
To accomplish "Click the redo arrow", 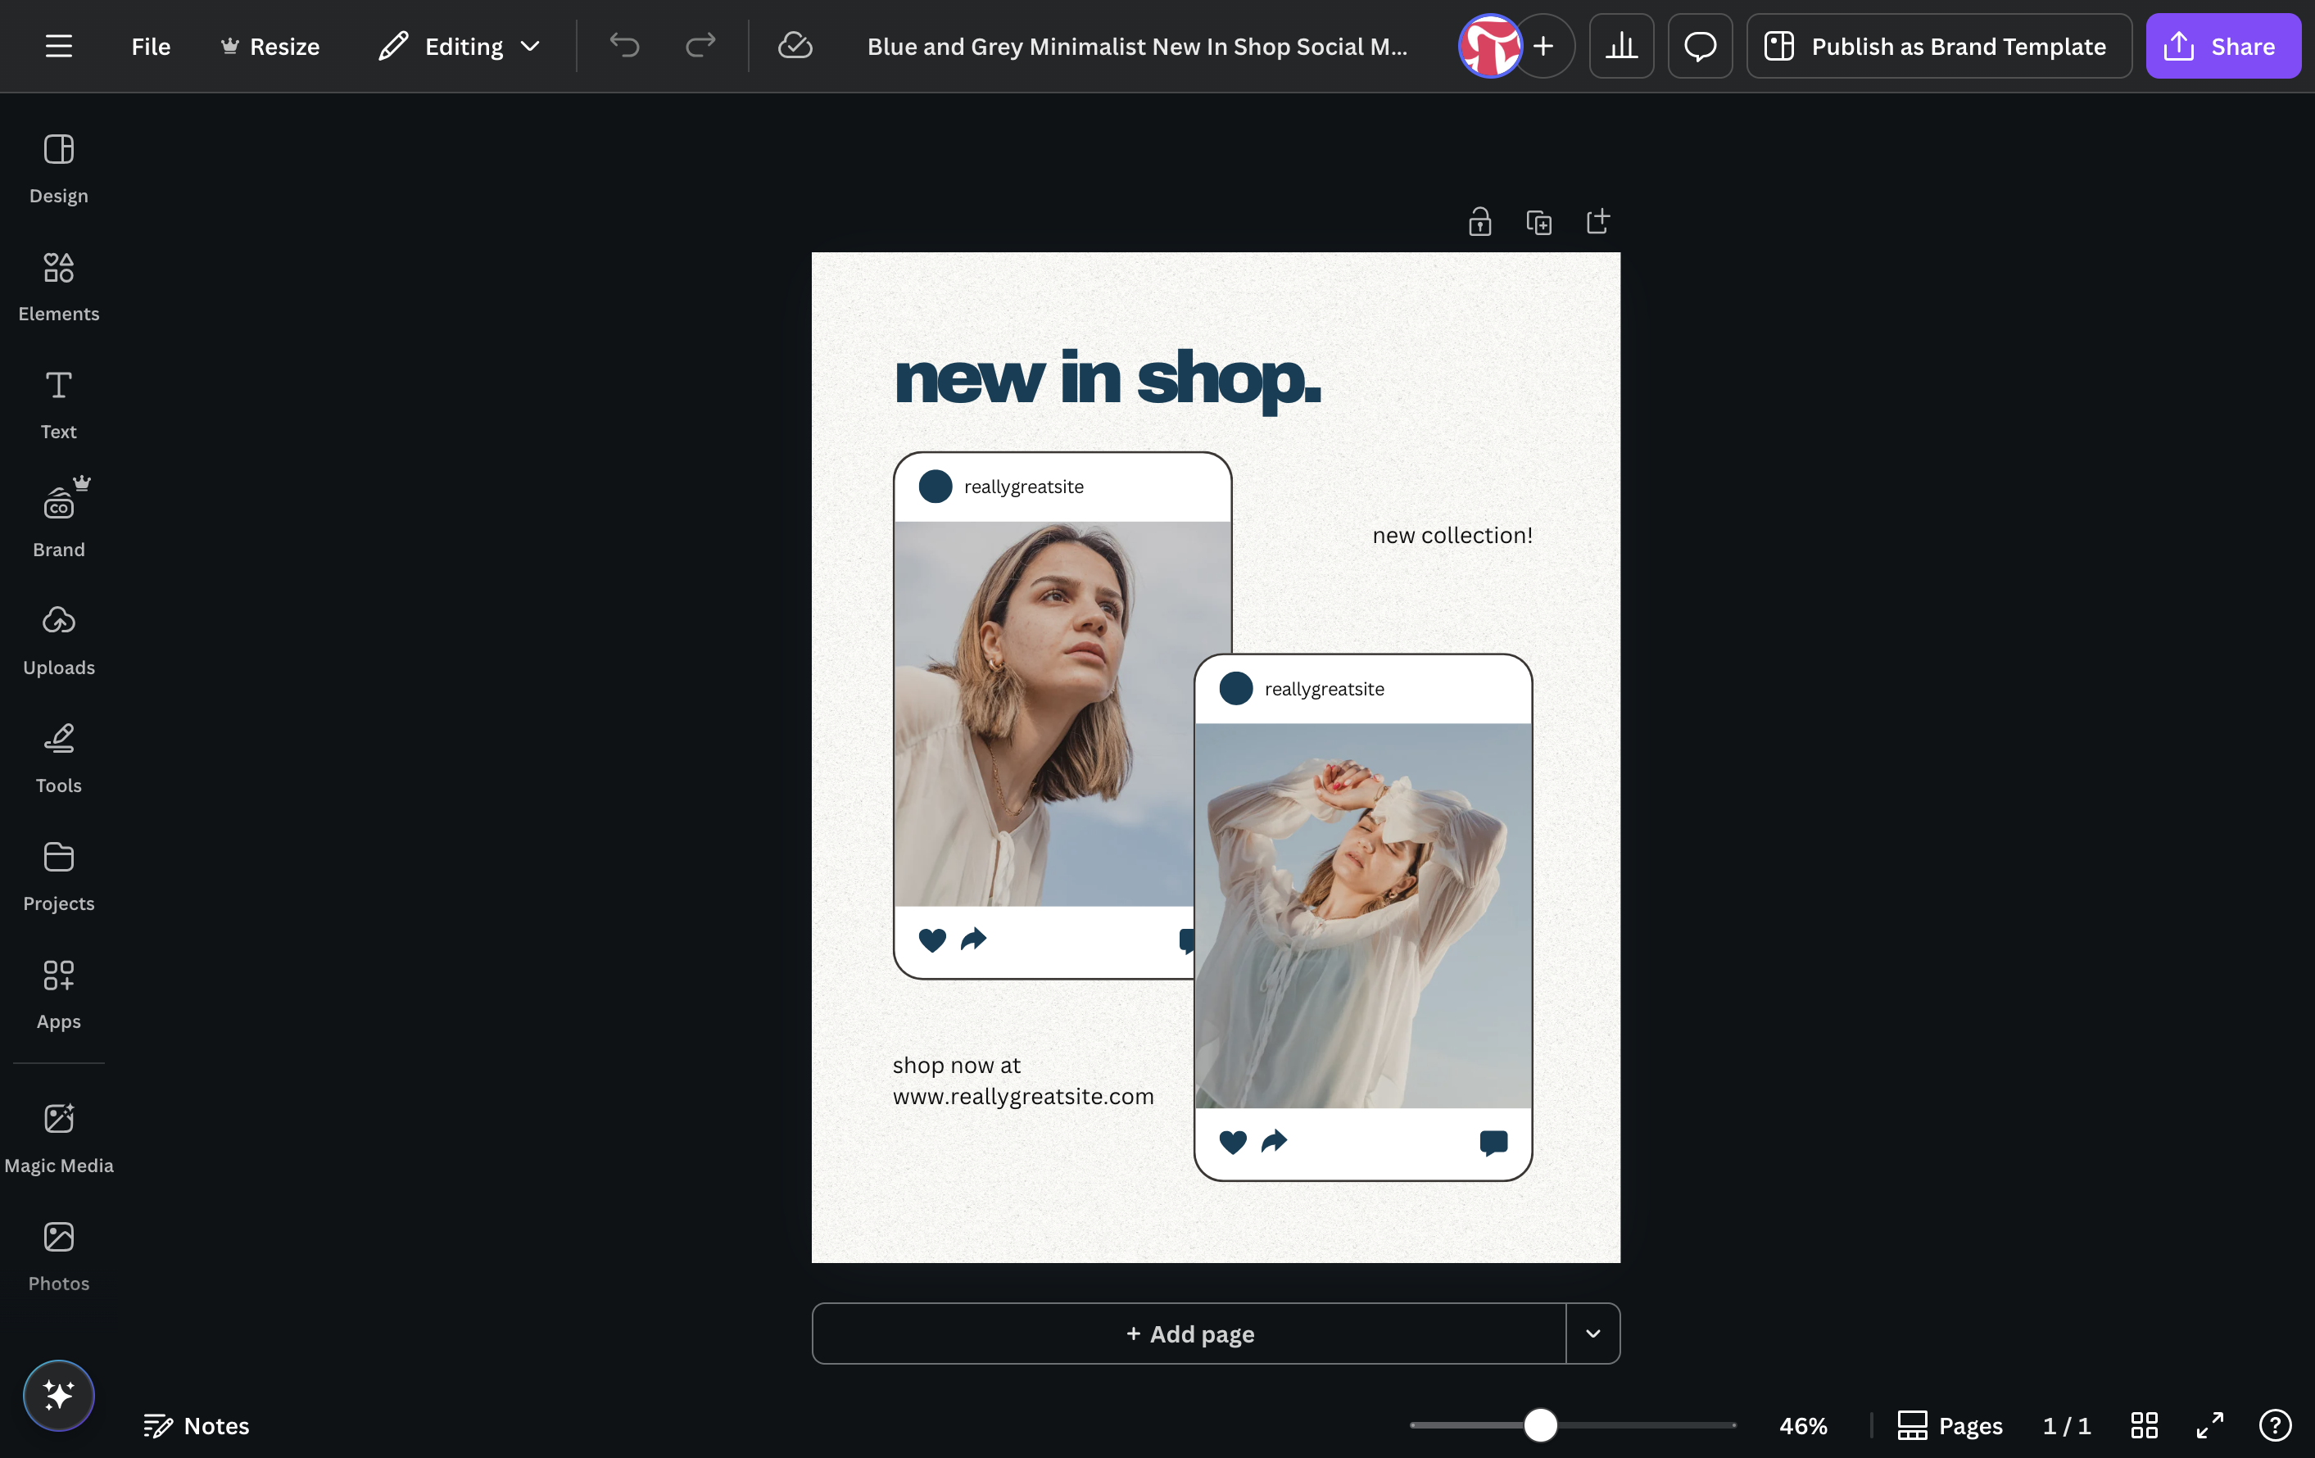I will point(700,46).
